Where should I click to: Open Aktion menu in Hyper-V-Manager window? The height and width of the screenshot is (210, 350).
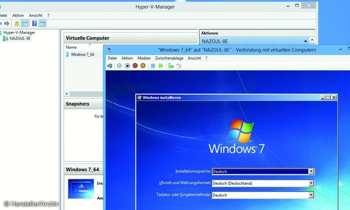18,15
